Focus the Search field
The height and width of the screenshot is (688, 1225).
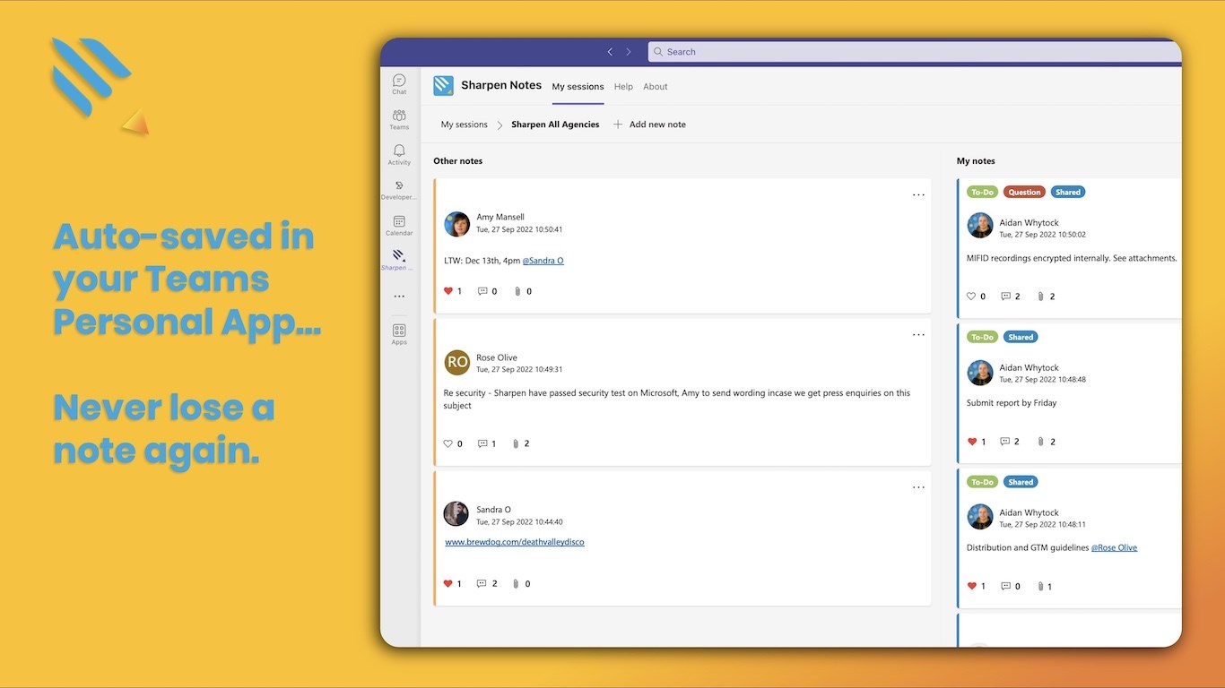point(915,52)
